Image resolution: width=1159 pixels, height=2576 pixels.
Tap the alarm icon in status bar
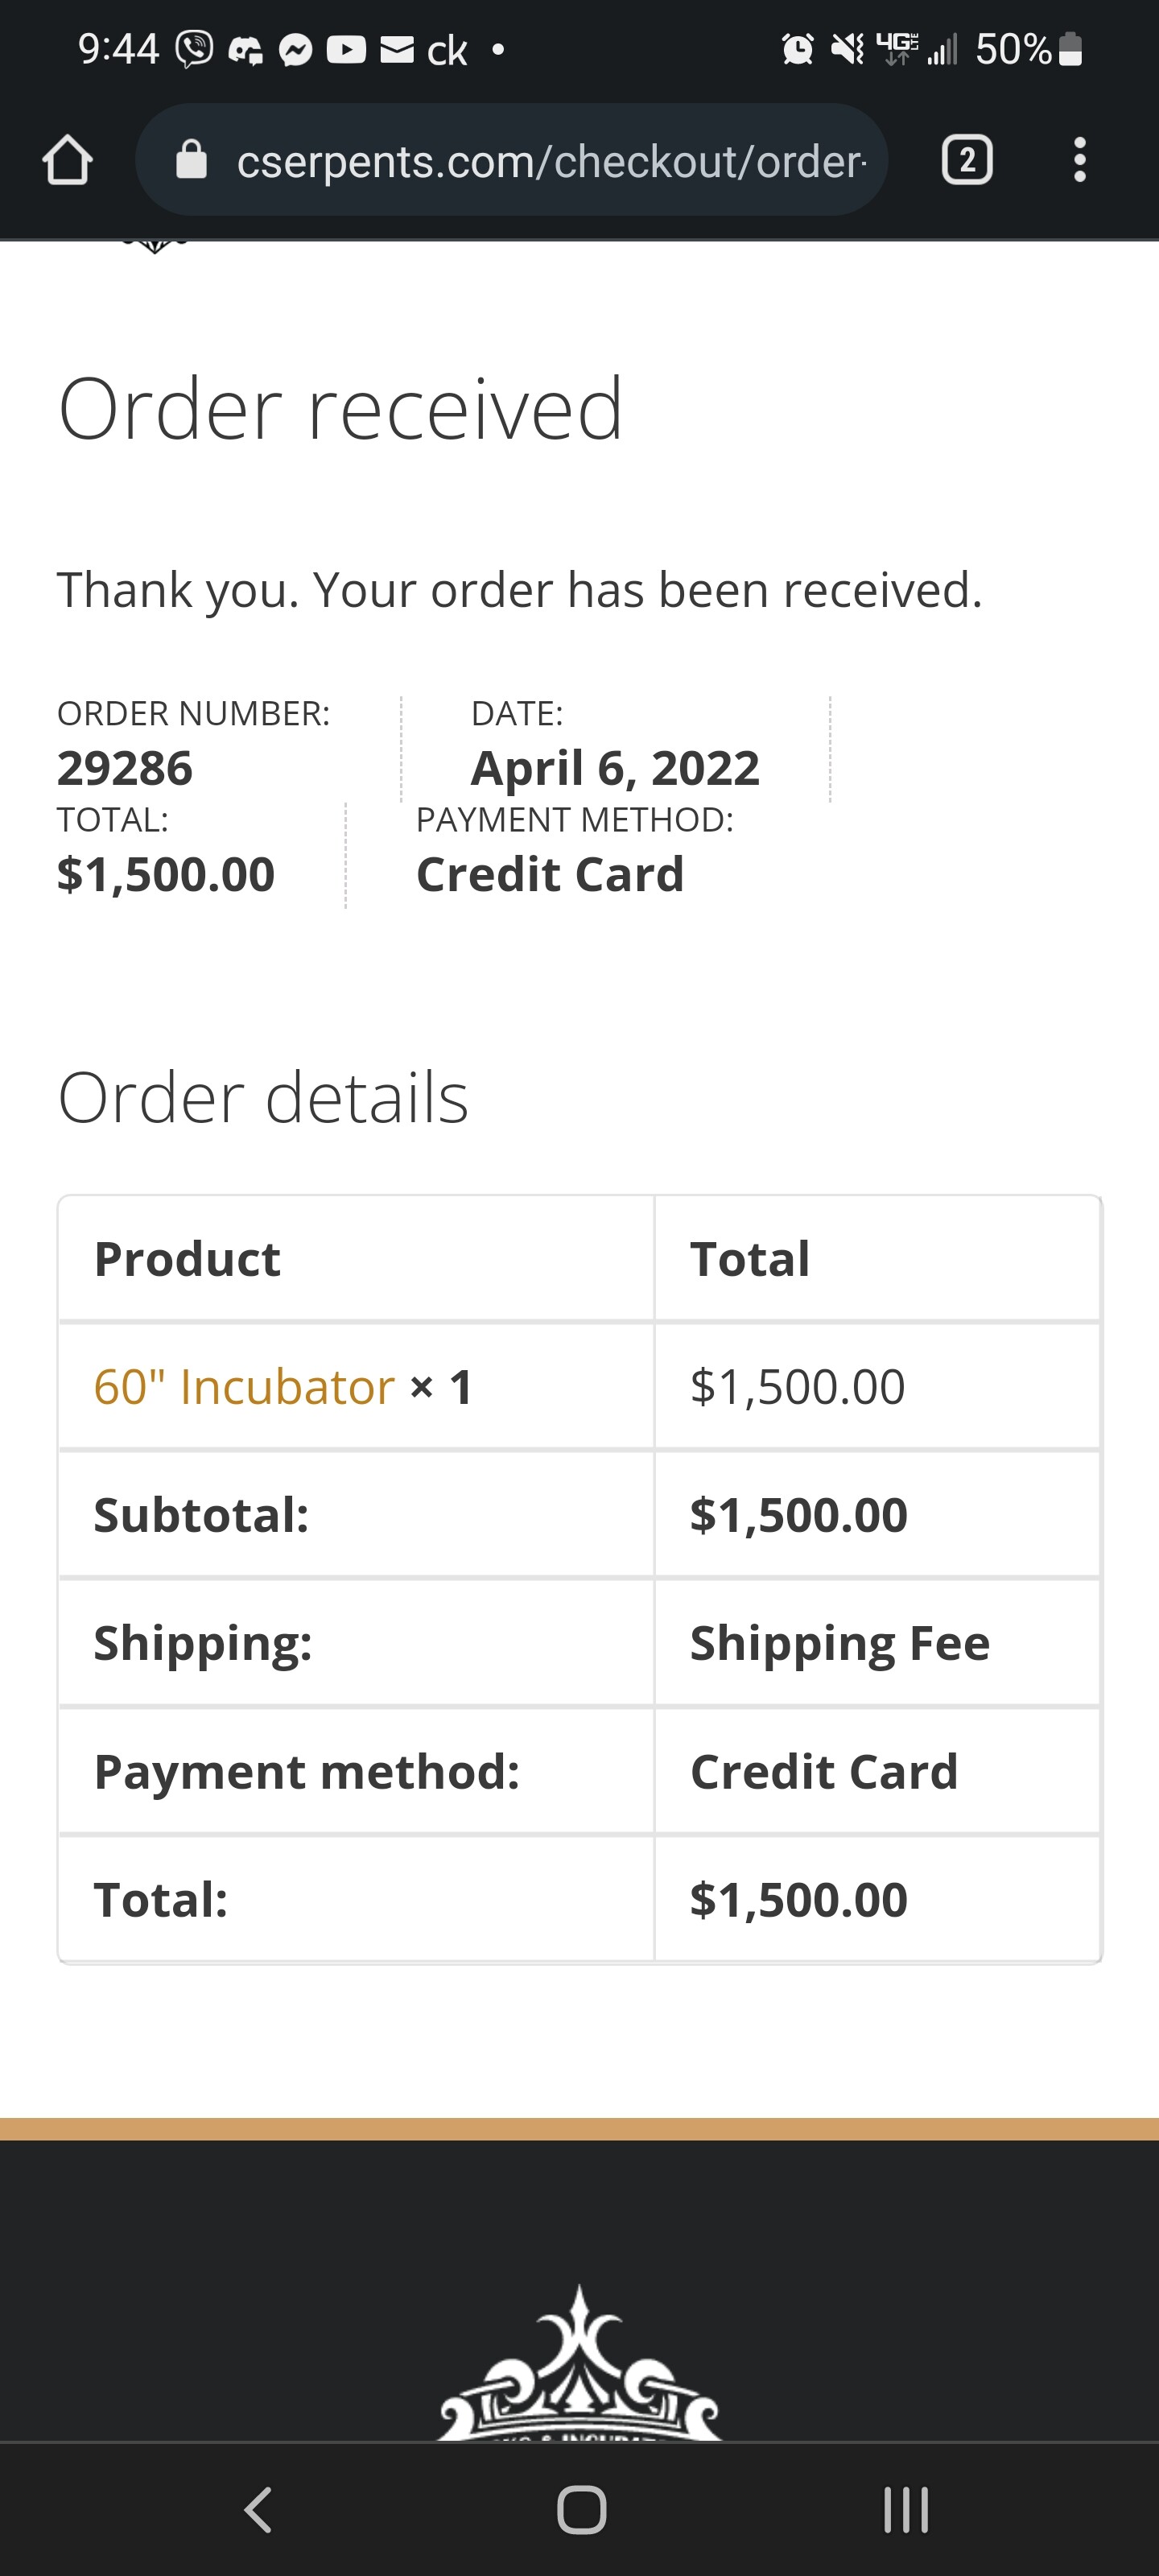[797, 48]
